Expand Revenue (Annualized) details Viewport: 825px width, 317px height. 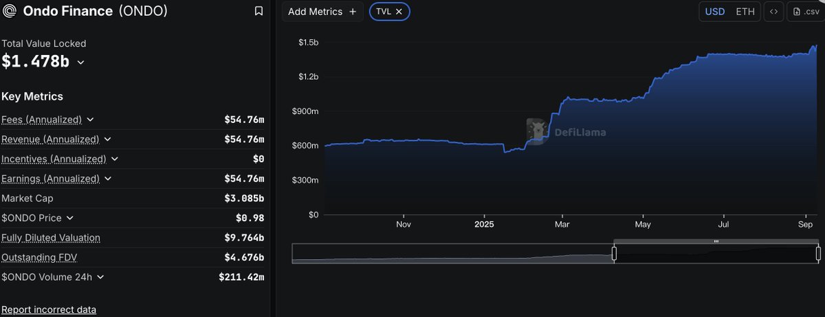pyautogui.click(x=107, y=140)
